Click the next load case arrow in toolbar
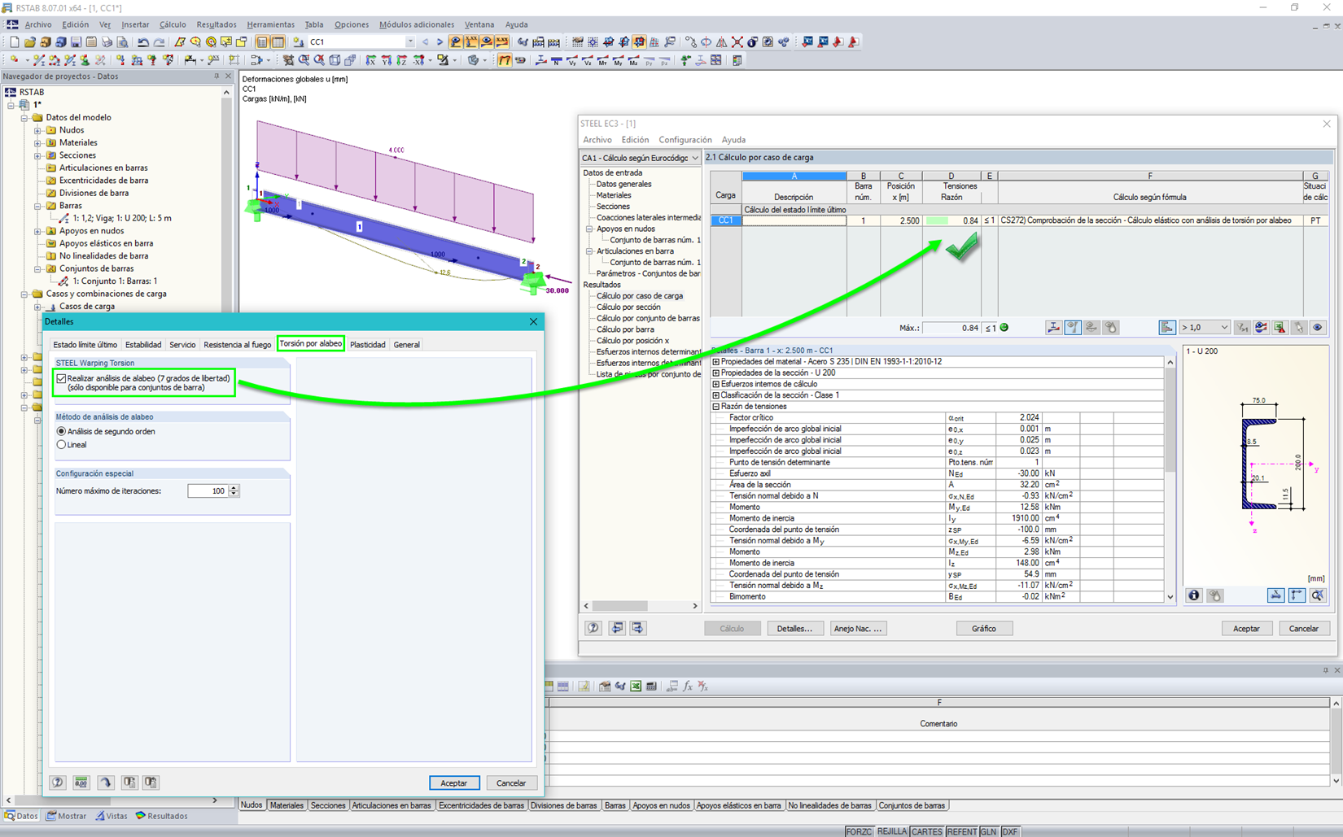This screenshot has width=1343, height=837. pyautogui.click(x=440, y=41)
